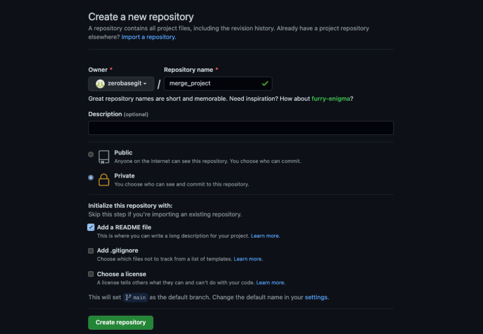The image size is (483, 334).
Task: Uncheck the Add a README file checkbox
Action: [x=91, y=227]
